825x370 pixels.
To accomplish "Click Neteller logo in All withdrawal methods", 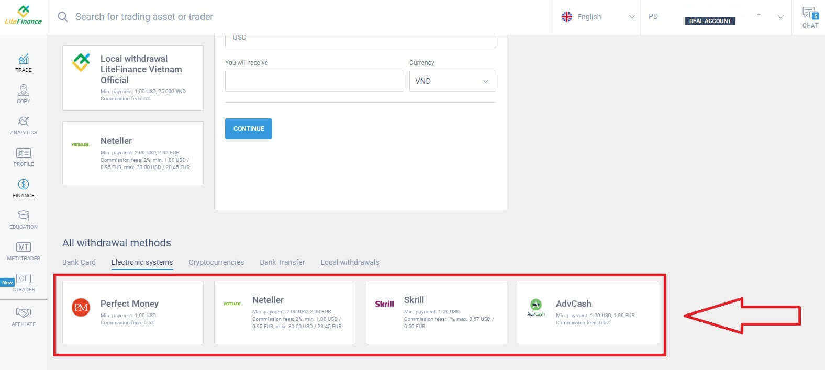I will [232, 304].
